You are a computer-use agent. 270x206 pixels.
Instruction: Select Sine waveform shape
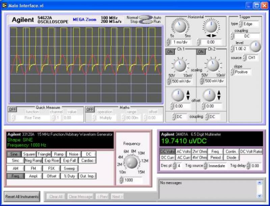point(14,154)
